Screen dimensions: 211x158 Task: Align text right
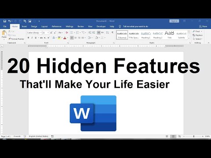79,38
